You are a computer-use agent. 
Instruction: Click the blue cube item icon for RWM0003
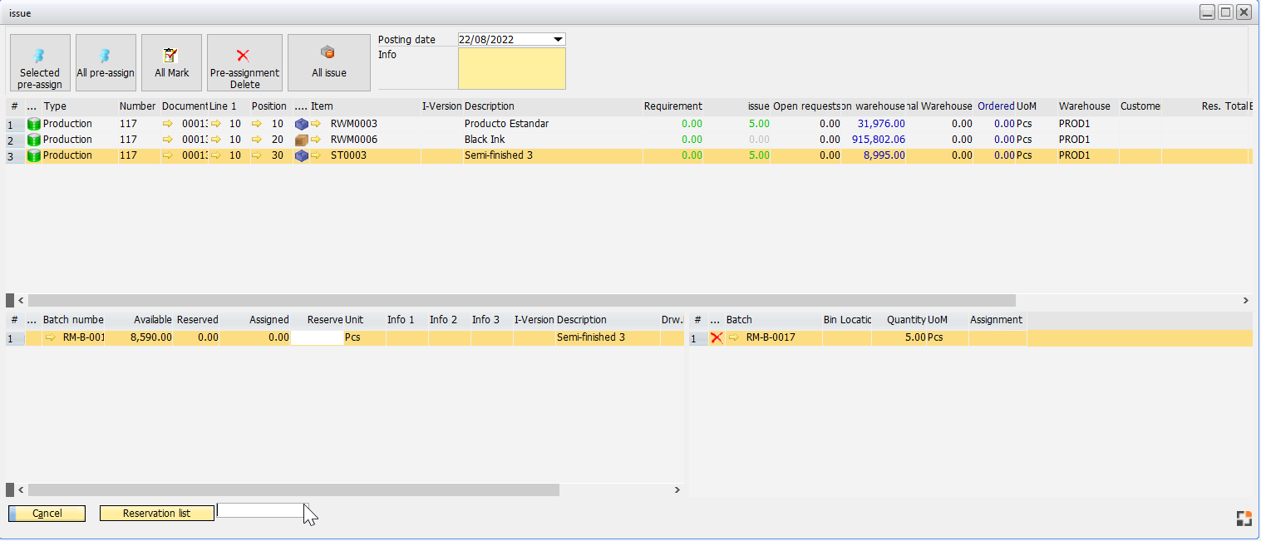(x=302, y=124)
